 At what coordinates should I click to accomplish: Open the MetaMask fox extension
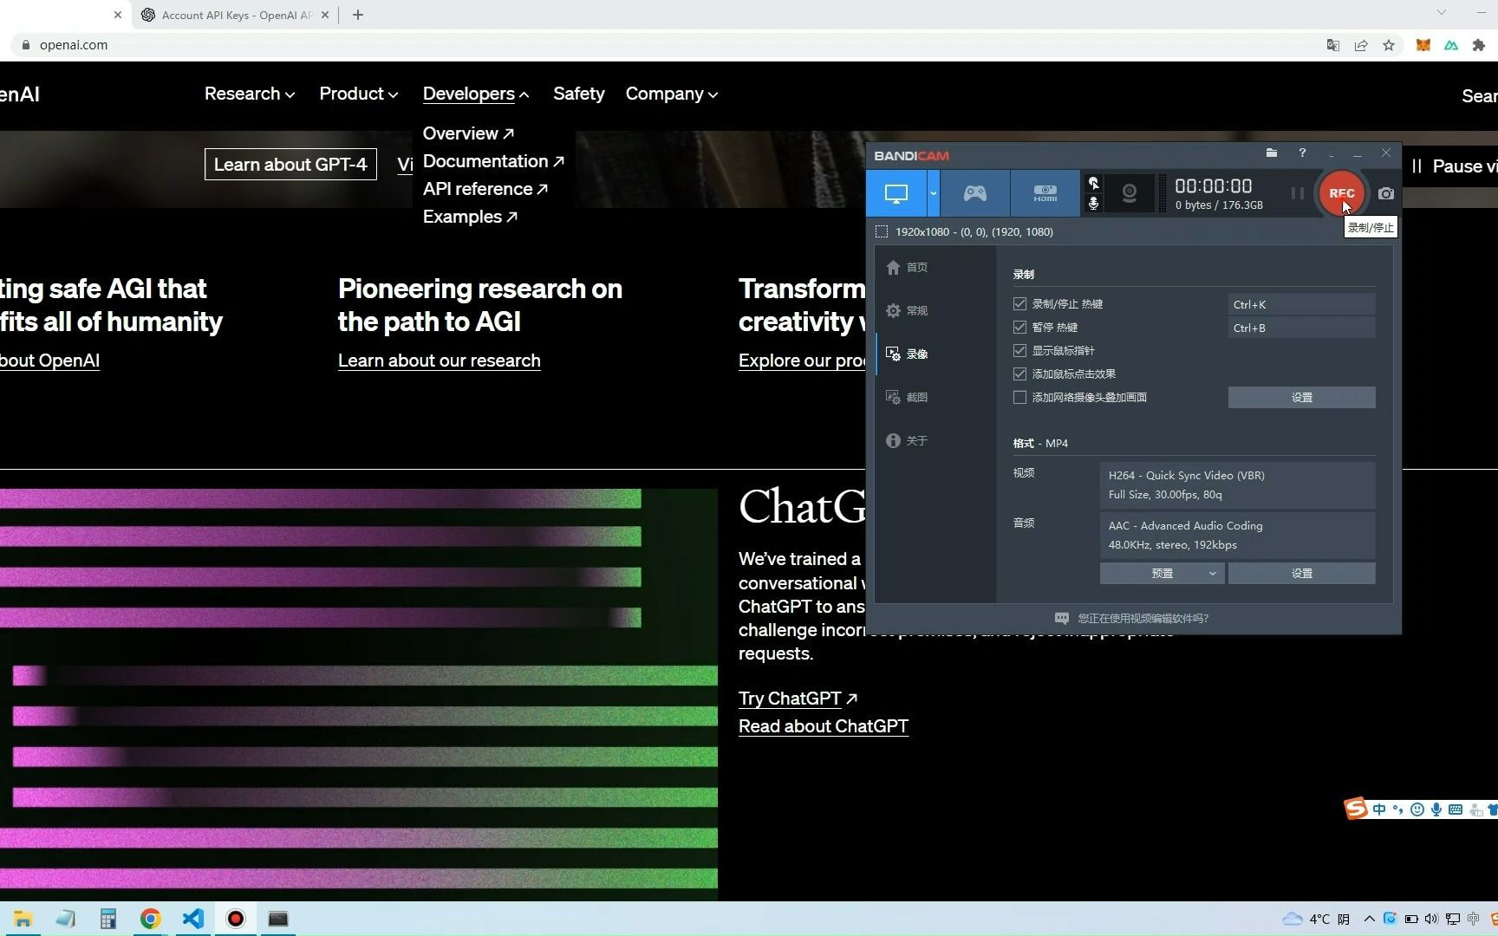click(x=1423, y=45)
